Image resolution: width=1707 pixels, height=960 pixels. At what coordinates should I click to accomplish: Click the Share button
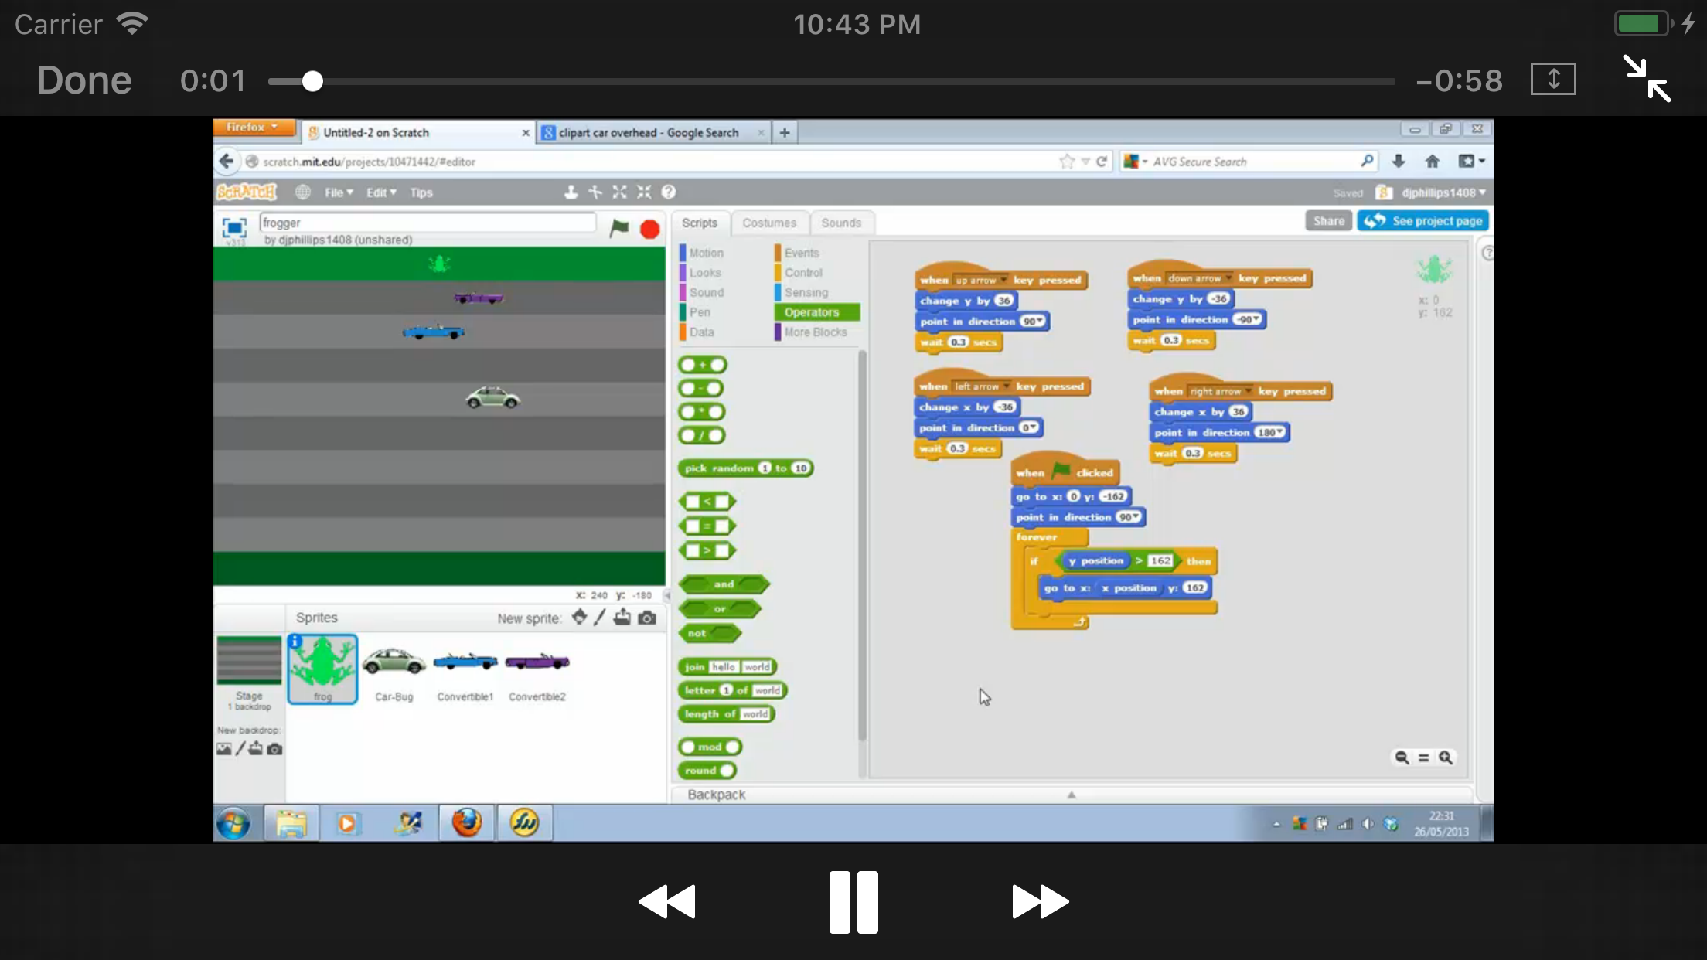pyautogui.click(x=1328, y=221)
